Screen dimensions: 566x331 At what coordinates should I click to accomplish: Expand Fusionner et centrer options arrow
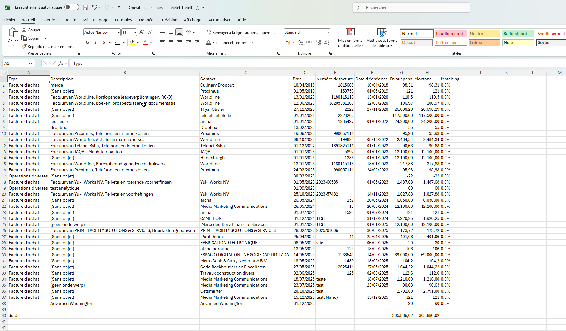tap(252, 43)
